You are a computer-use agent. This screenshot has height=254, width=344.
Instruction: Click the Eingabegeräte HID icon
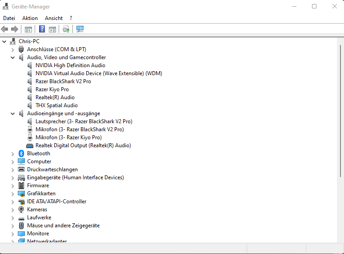(21, 177)
